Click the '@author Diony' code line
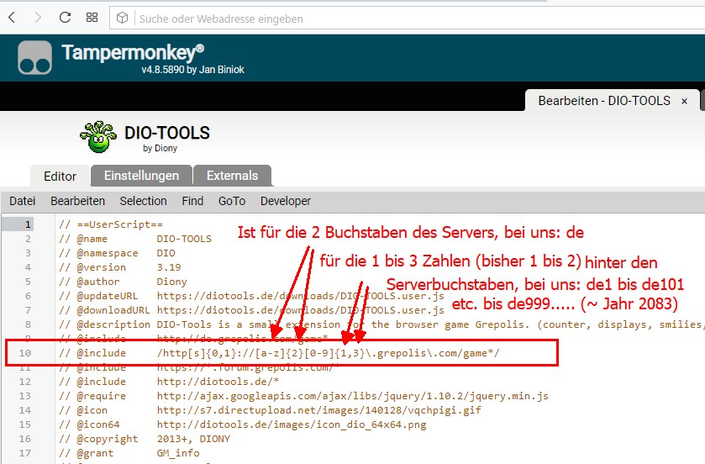This screenshot has height=464, width=705. tap(123, 282)
